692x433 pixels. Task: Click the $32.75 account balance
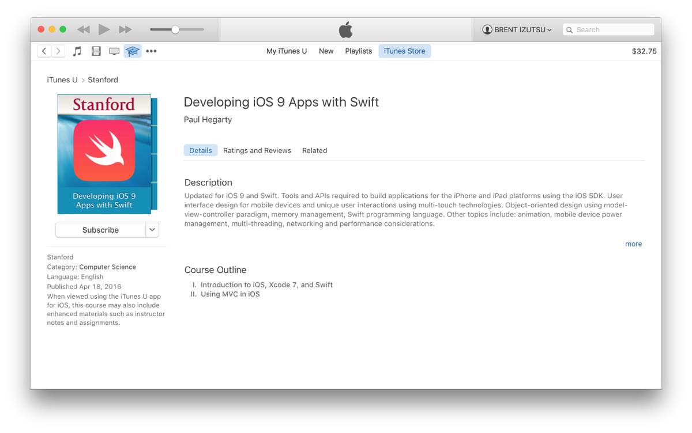click(644, 51)
